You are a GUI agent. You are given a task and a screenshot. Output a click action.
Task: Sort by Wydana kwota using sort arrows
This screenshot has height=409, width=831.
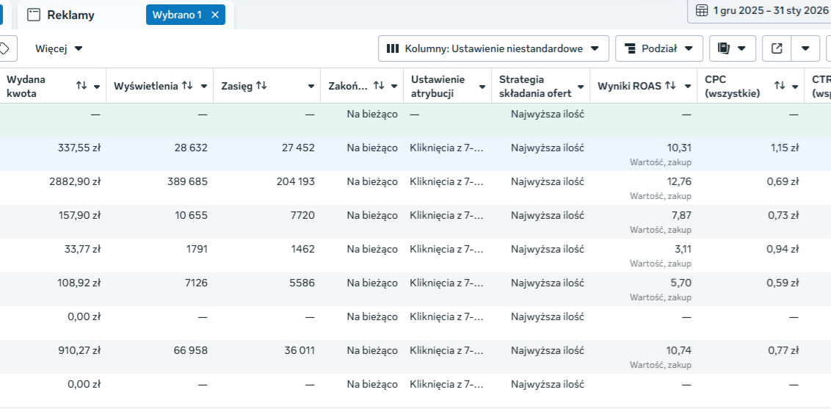tap(81, 86)
